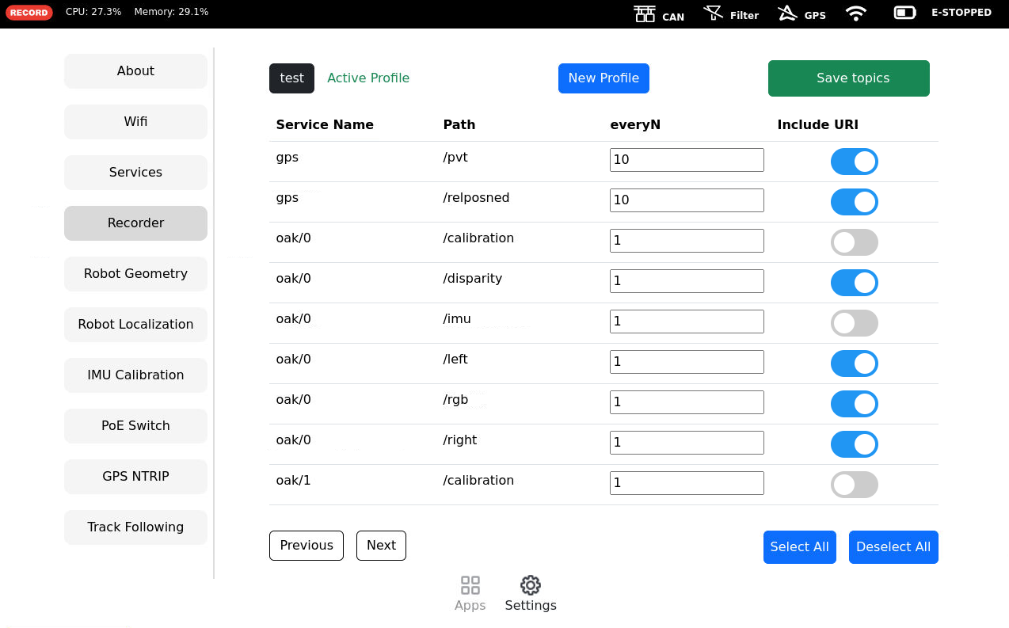This screenshot has width=1009, height=628.
Task: Go to the IMU Calibration page
Action: point(135,375)
